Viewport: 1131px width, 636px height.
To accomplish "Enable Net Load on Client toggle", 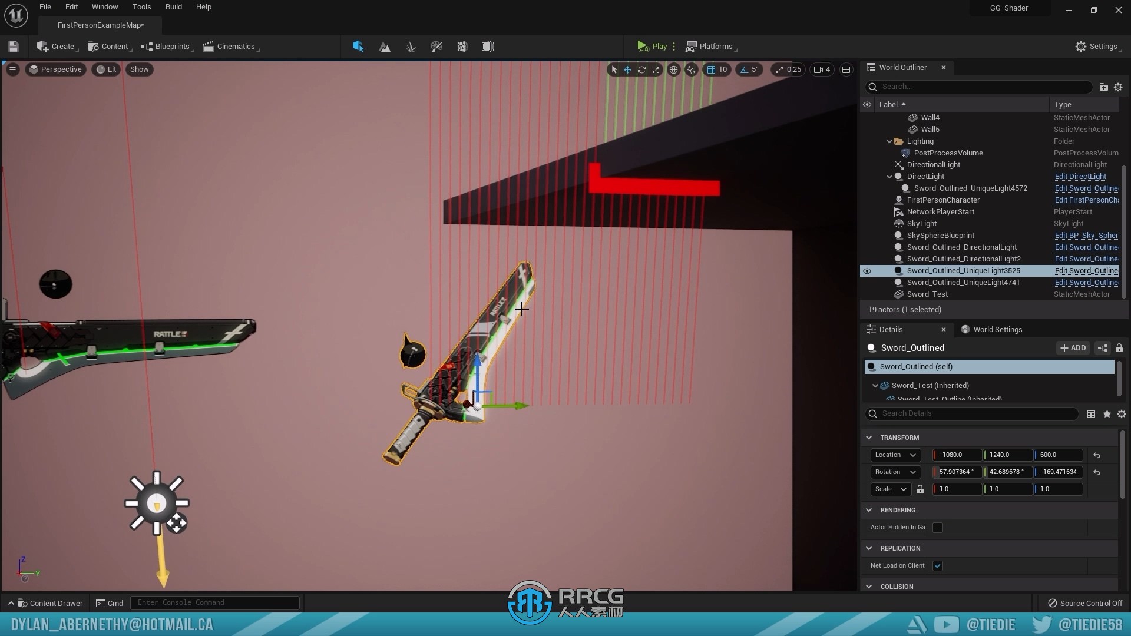I will coord(937,565).
